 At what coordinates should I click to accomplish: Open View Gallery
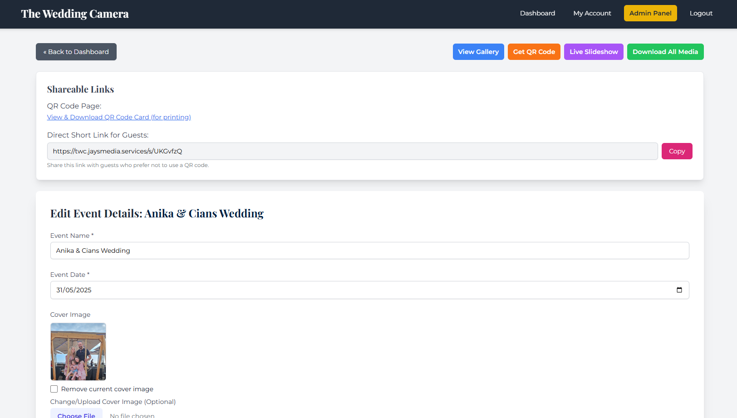(x=478, y=52)
